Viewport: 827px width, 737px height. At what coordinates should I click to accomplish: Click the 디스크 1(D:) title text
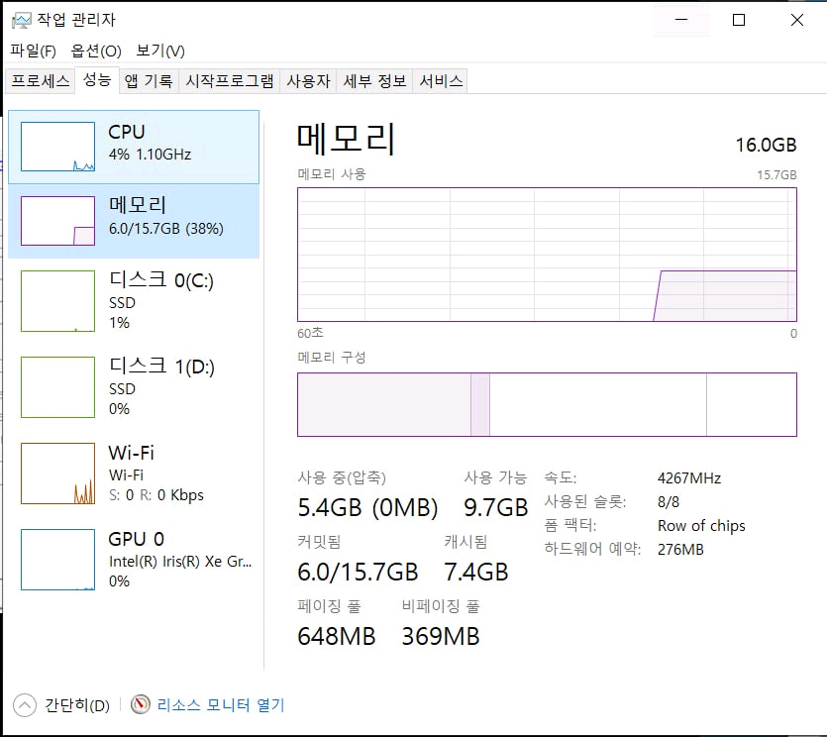(161, 367)
